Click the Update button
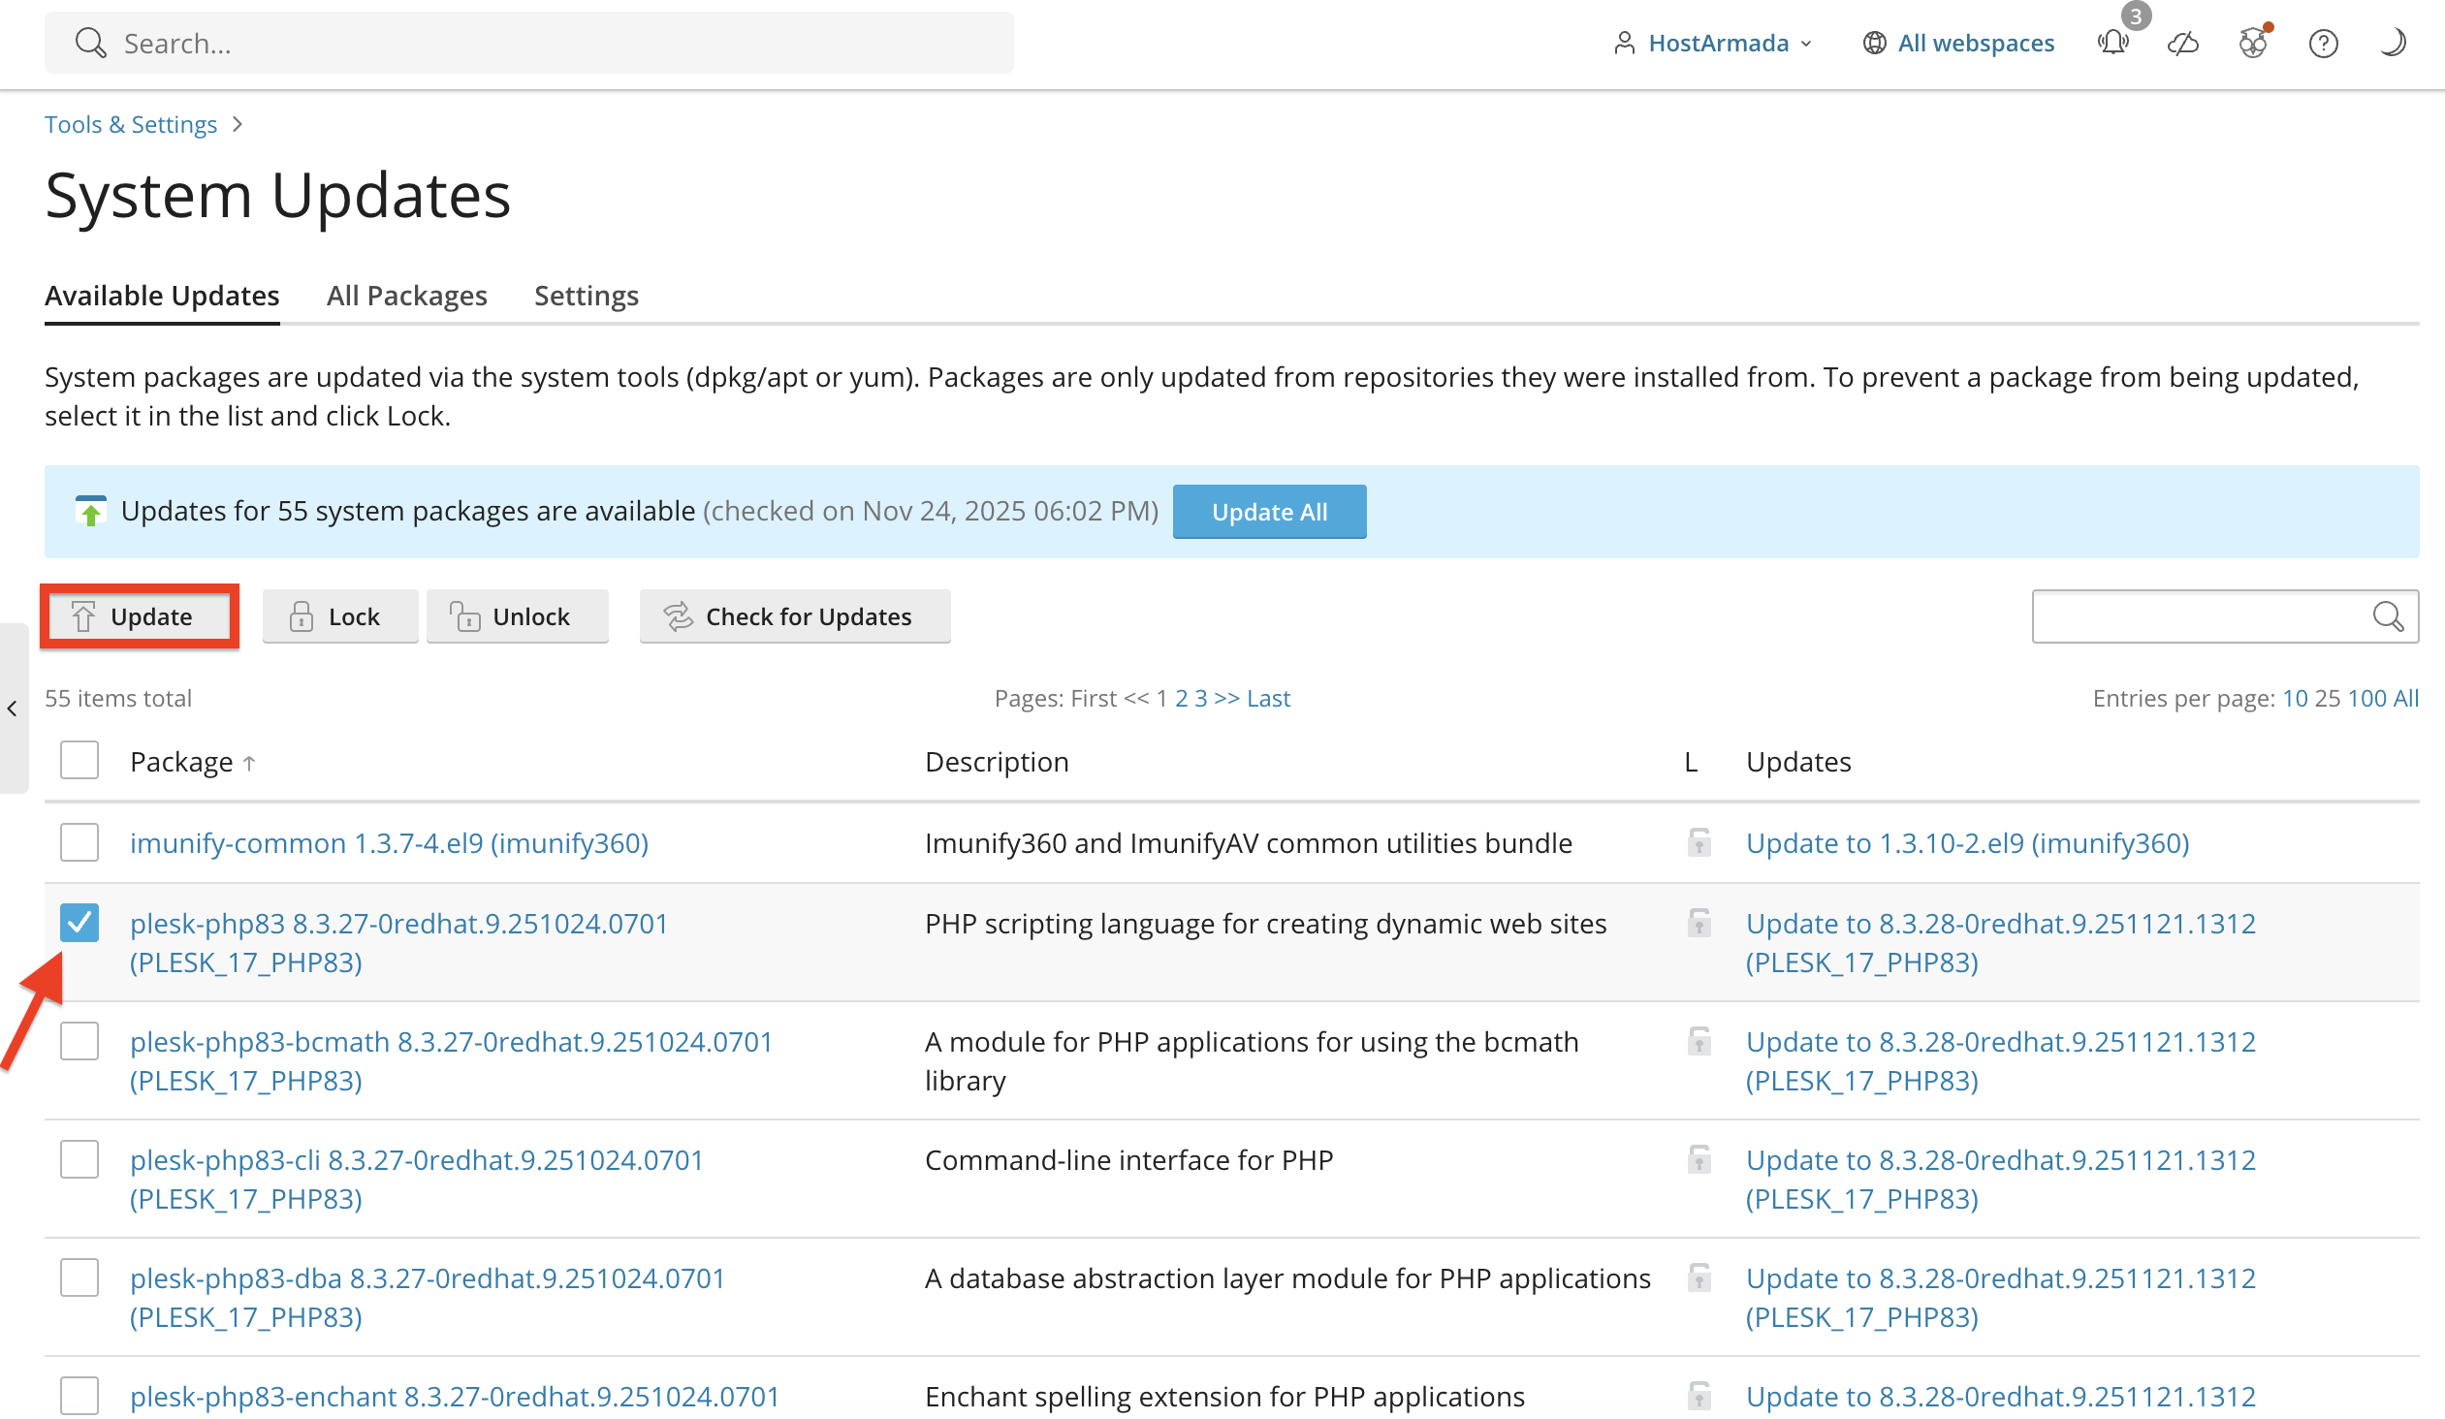2445x1419 pixels. tap(140, 615)
